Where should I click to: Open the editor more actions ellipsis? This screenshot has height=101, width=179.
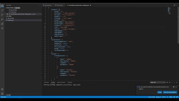(177, 5)
